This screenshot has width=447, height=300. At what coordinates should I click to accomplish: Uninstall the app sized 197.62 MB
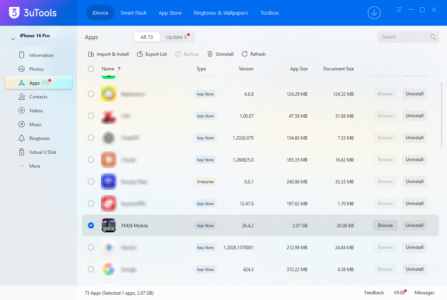tap(415, 203)
